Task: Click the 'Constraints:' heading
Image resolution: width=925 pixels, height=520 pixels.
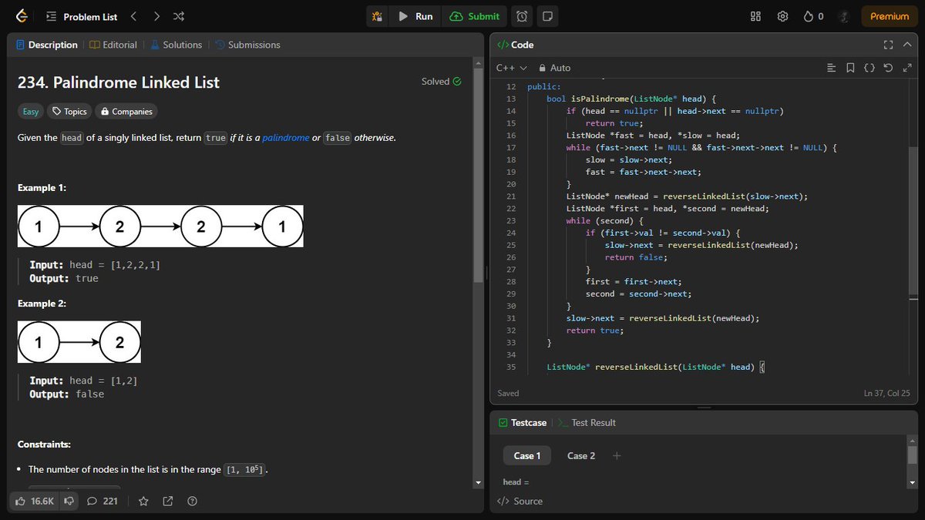Action: click(44, 445)
